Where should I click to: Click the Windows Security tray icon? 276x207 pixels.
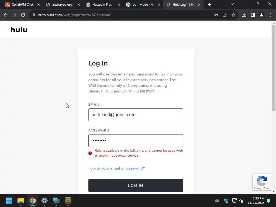click(x=226, y=201)
